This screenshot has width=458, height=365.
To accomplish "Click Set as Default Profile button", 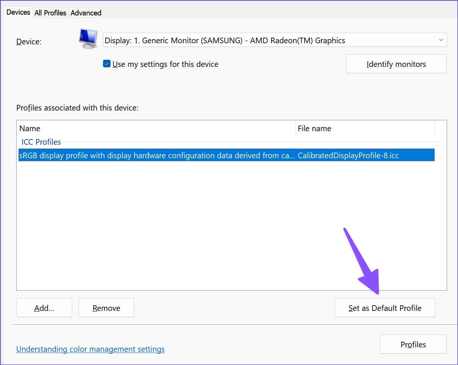I will click(x=385, y=308).
